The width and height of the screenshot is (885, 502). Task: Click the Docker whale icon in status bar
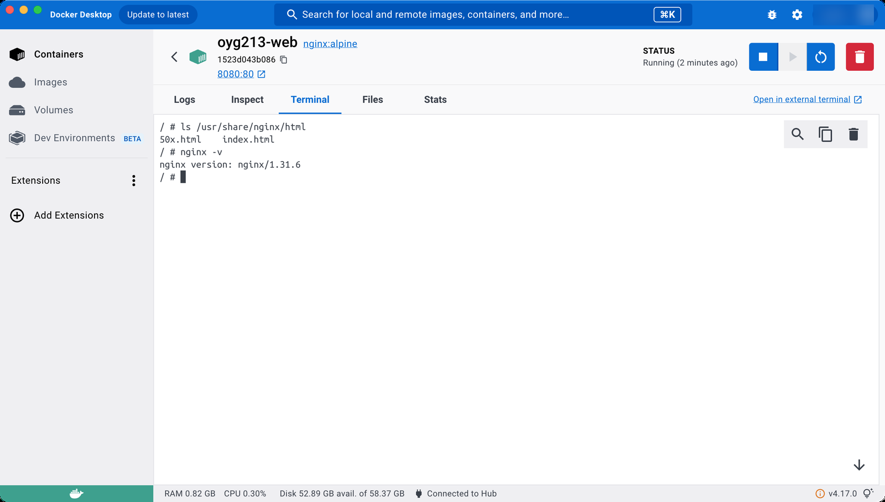coord(76,494)
